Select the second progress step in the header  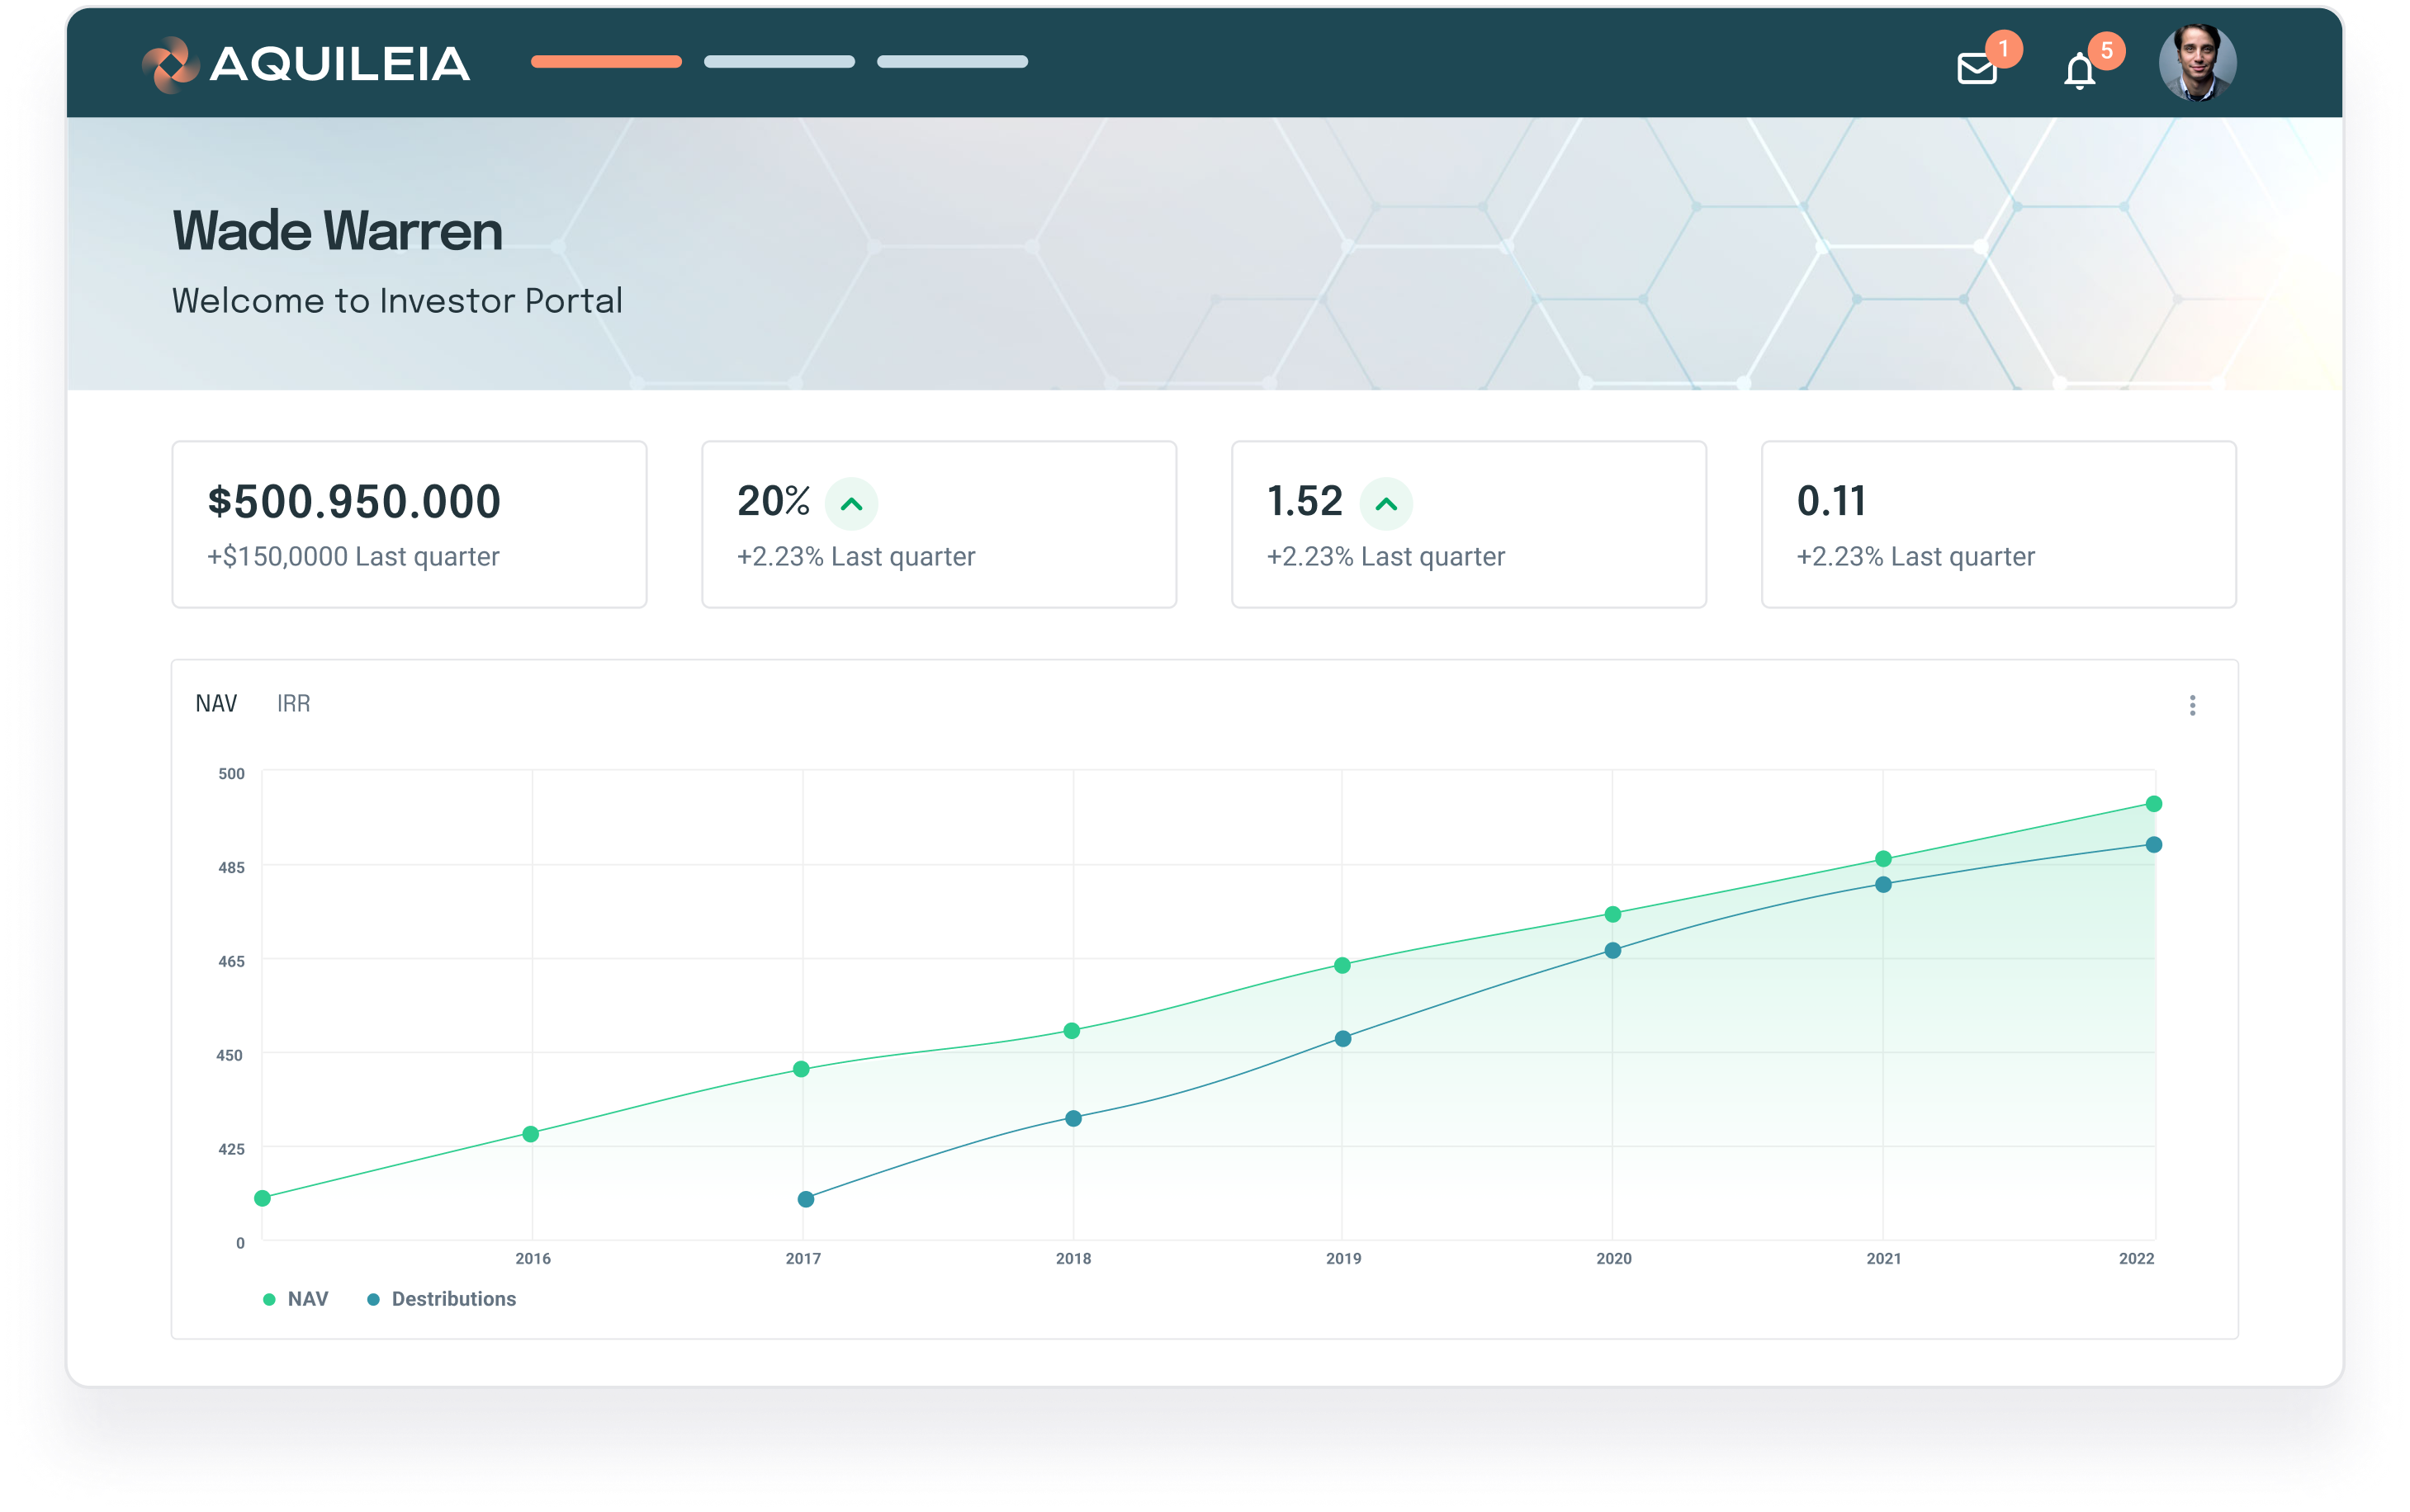point(779,61)
